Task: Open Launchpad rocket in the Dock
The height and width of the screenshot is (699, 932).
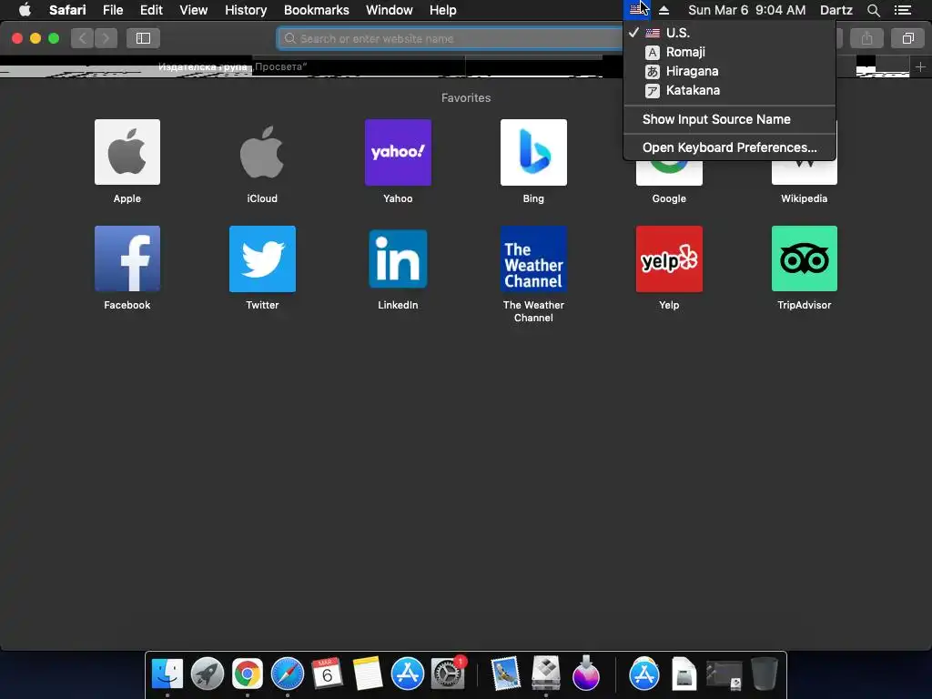Action: point(207,674)
